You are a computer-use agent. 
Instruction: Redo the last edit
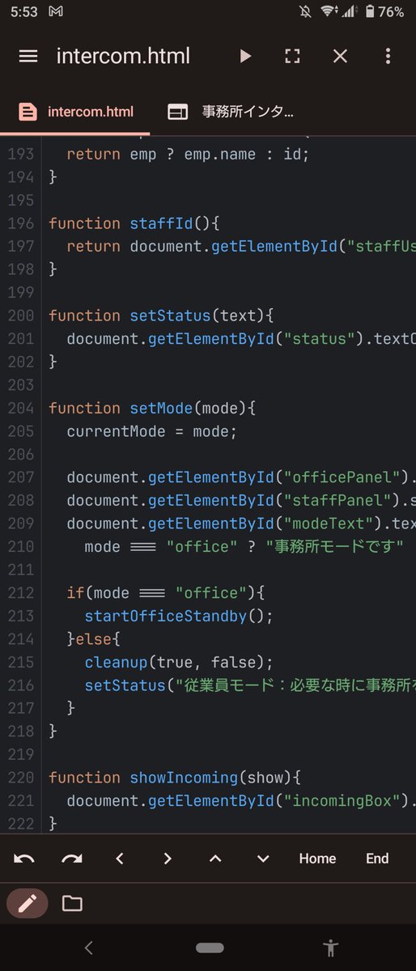coord(72,859)
